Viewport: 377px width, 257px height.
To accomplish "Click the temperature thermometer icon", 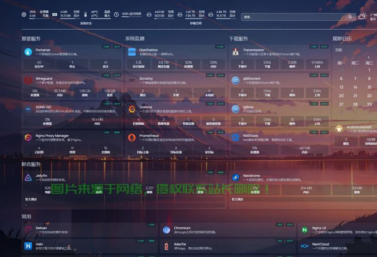I will pos(86,14).
